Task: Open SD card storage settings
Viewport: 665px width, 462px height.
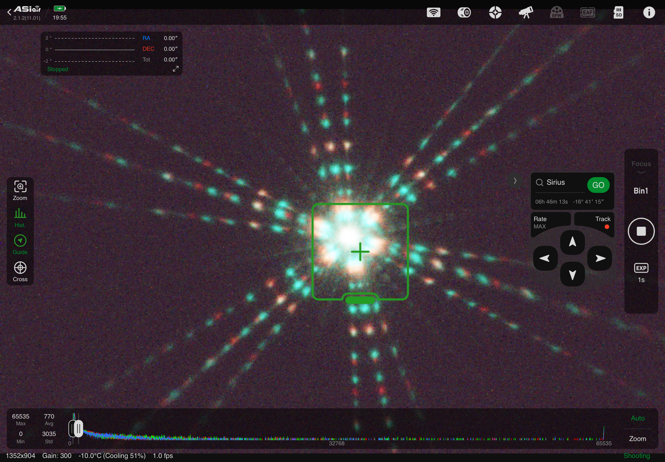Action: click(x=618, y=12)
